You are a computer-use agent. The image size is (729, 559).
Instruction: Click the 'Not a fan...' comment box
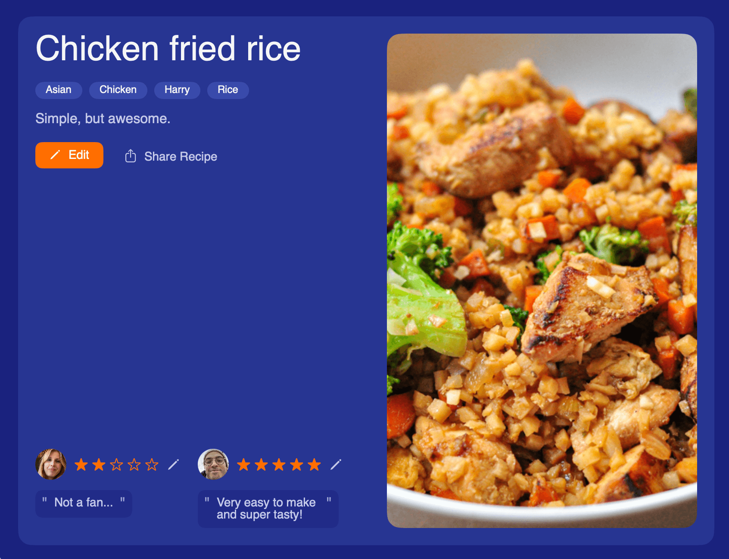[84, 503]
